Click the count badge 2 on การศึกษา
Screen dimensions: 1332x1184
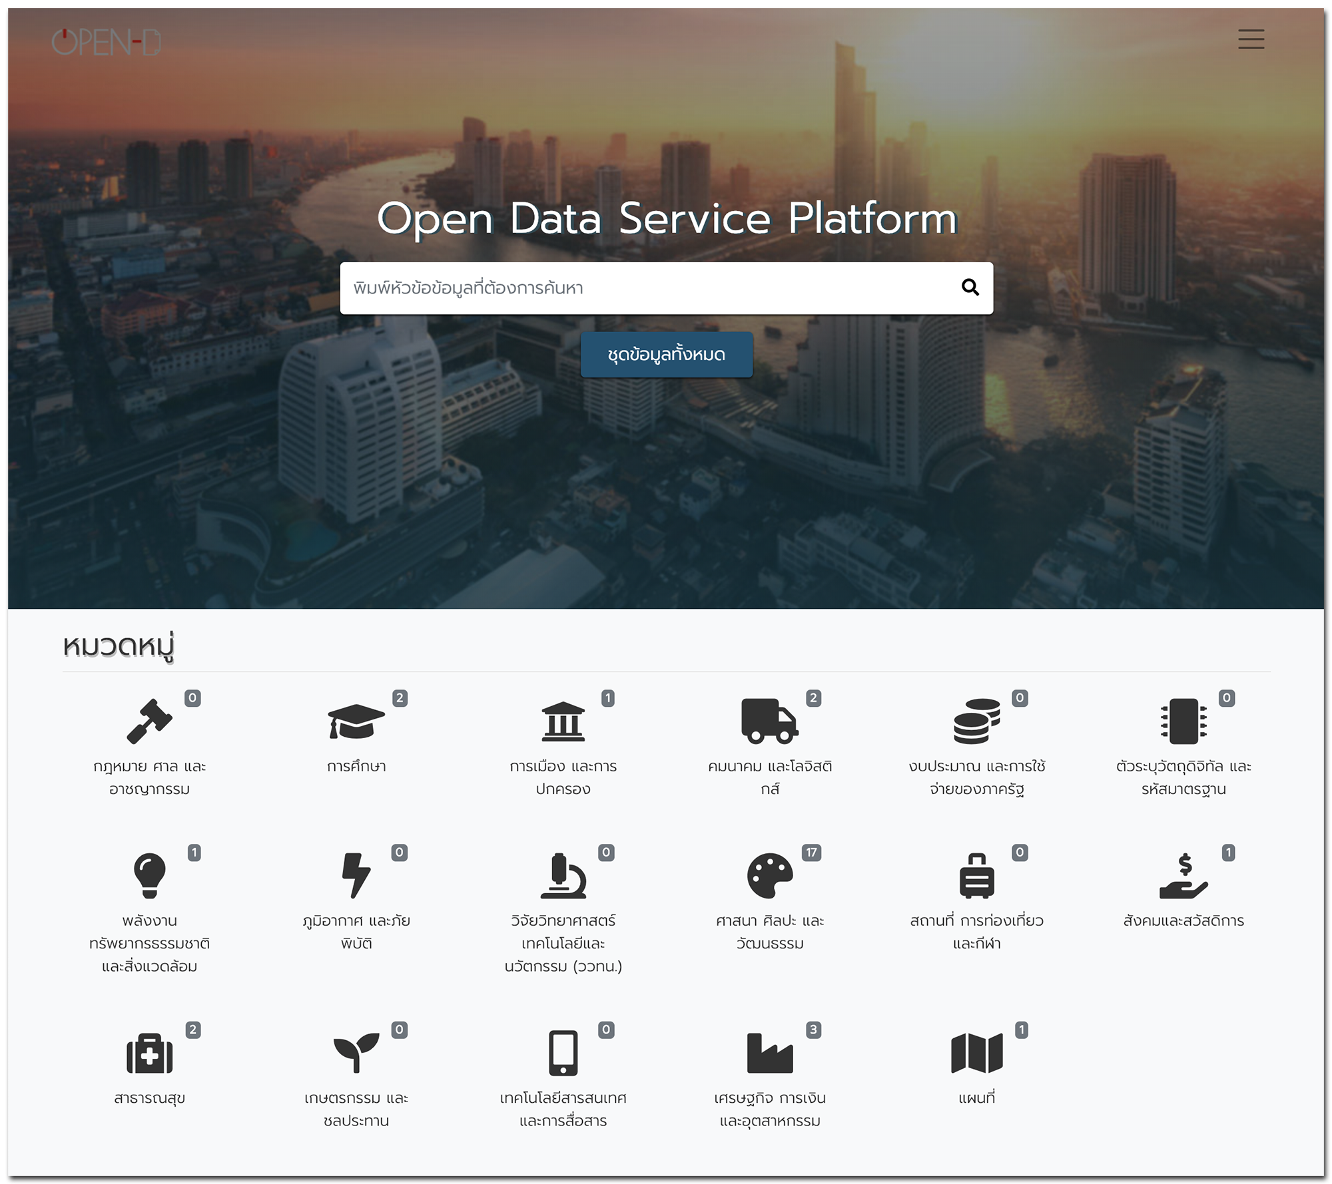[400, 698]
